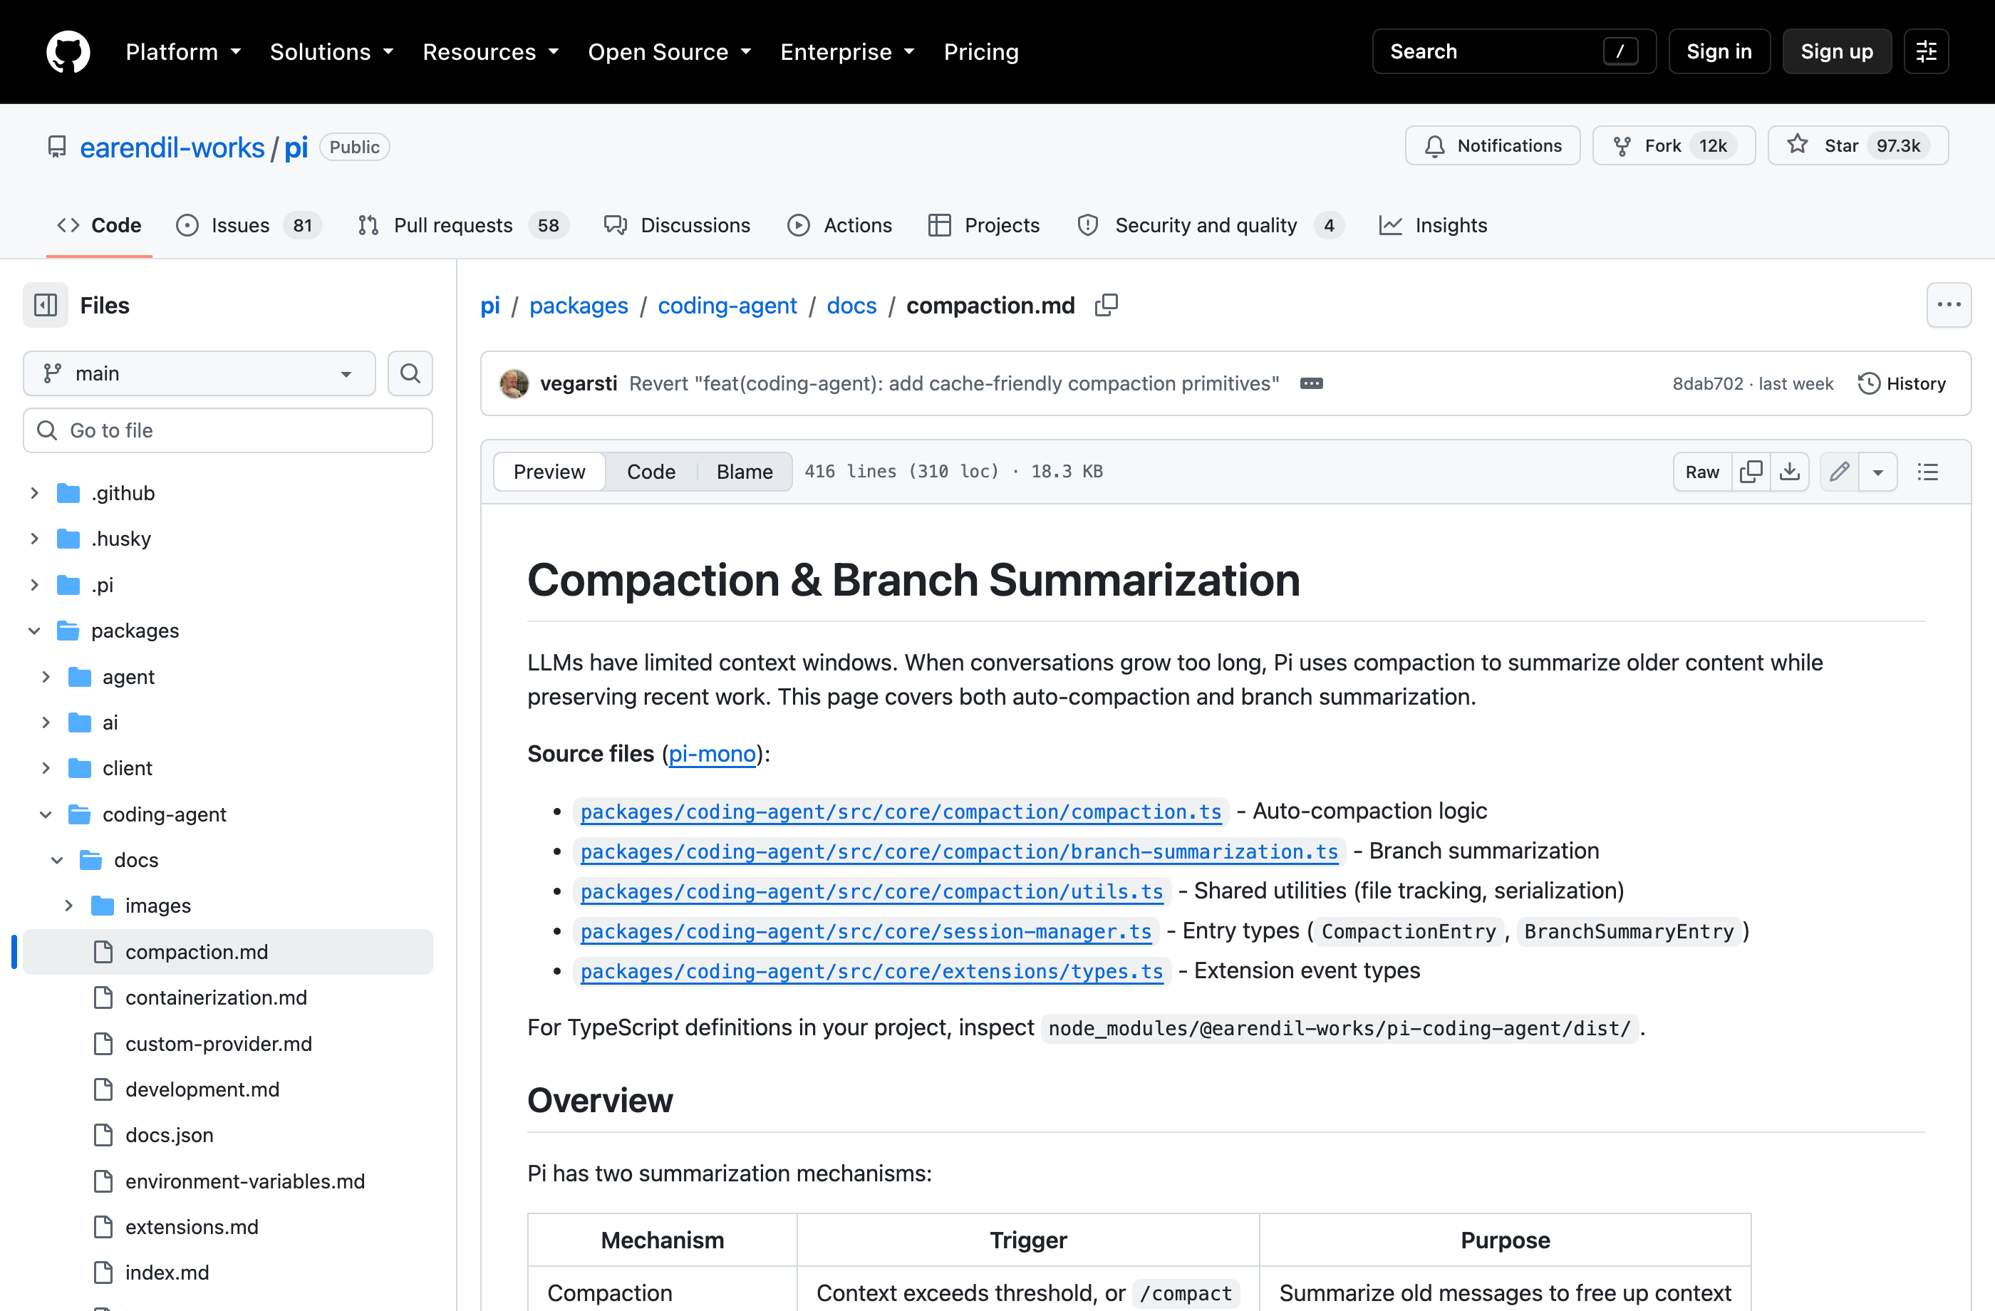
Task: Expand the commit message ellipsis
Action: (x=1311, y=383)
